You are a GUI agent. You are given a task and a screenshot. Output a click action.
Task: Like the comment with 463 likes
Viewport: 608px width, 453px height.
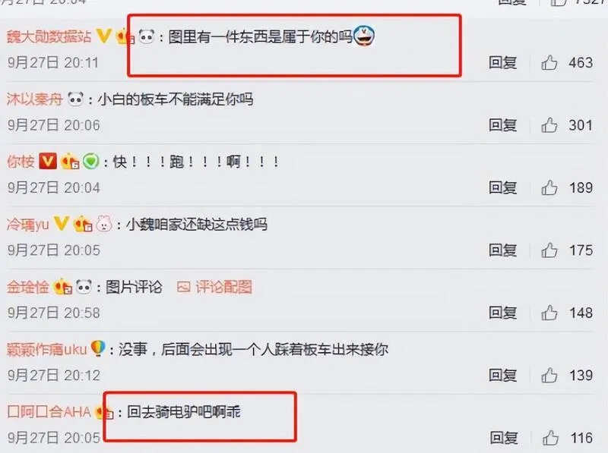point(549,62)
